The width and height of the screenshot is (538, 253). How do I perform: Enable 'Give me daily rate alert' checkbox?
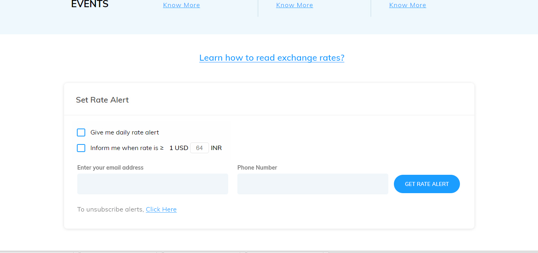point(81,132)
